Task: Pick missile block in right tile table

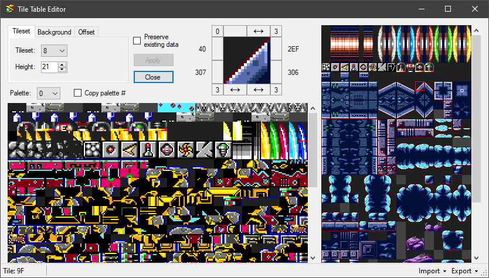Action: pos(354,67)
